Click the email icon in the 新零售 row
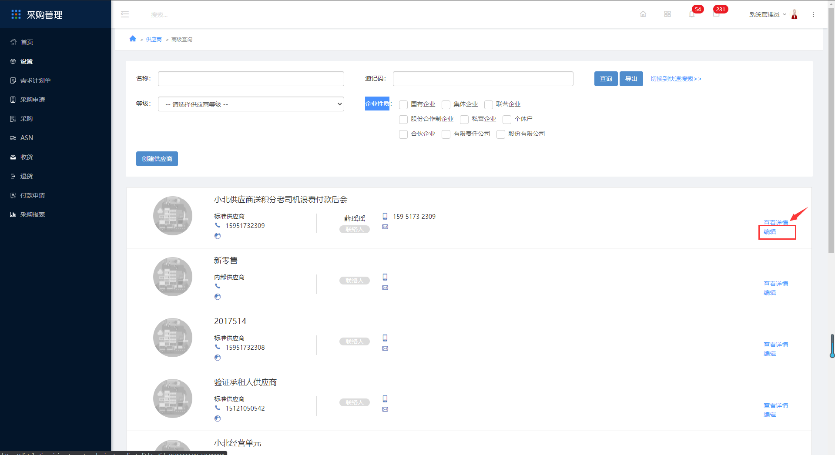Viewport: 835px width, 455px height. (x=385, y=288)
